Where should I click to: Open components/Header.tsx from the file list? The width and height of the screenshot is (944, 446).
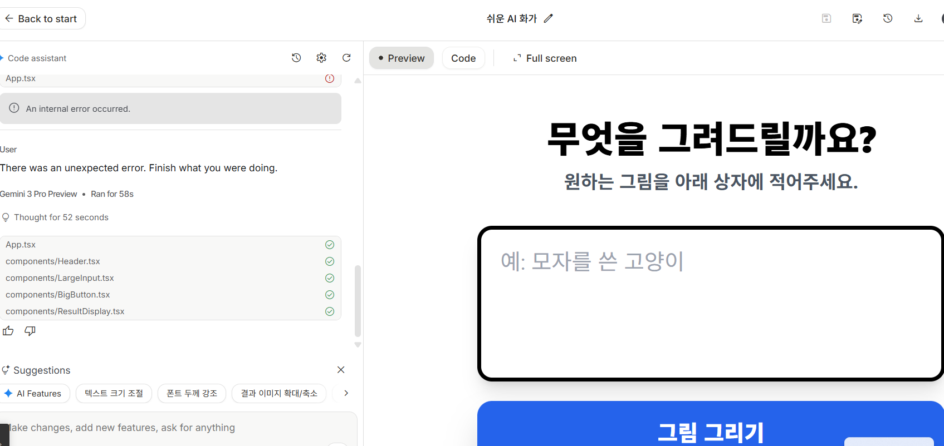pos(53,261)
